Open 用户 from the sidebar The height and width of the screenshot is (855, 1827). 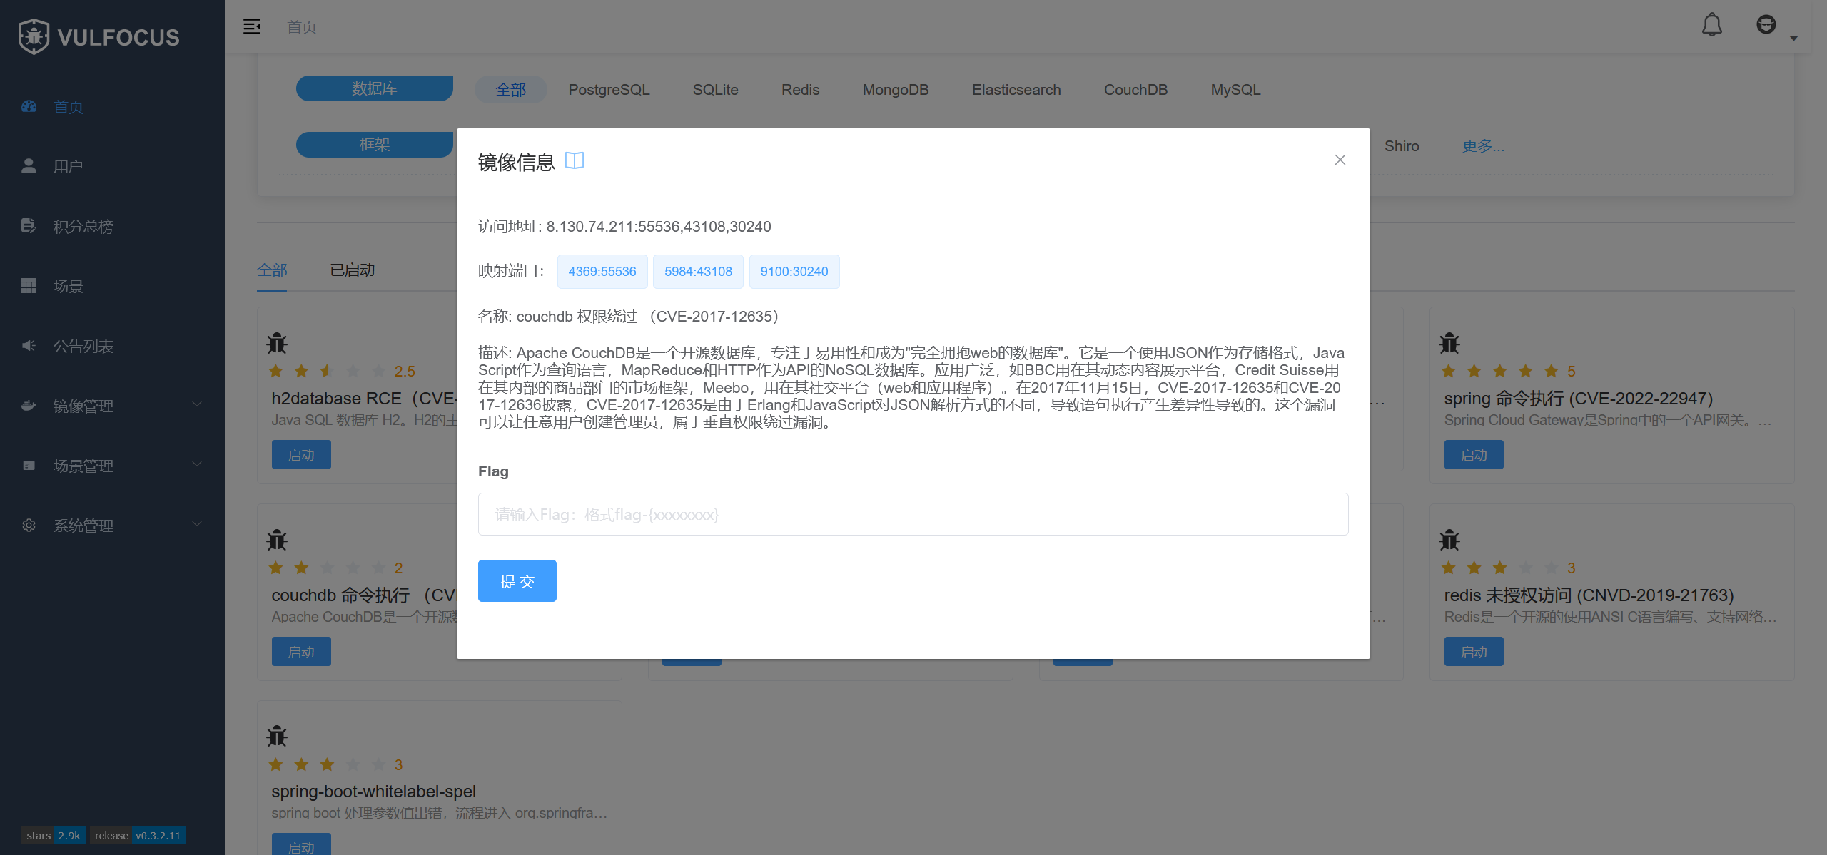click(68, 167)
